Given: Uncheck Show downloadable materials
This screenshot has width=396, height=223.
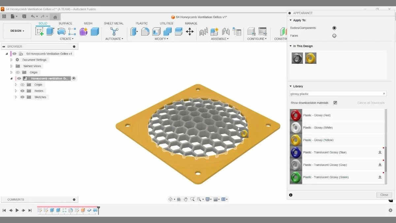Looking at the screenshot, I should coord(335,103).
